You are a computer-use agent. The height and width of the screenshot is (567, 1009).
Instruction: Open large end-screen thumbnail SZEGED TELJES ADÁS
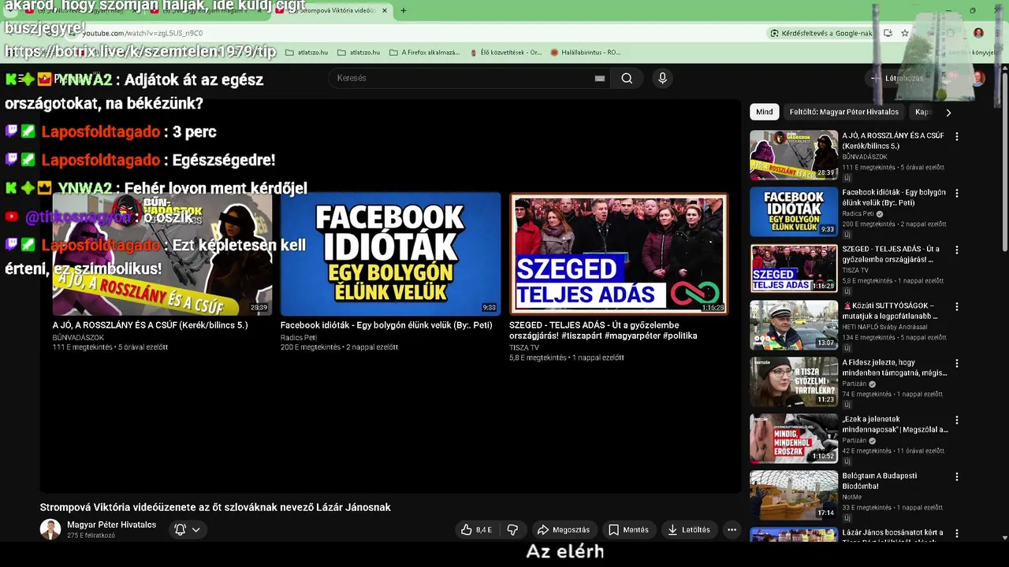[x=619, y=254]
